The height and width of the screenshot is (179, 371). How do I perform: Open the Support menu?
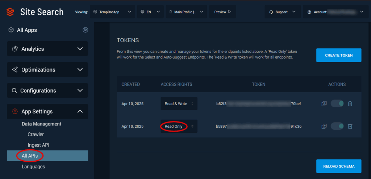282,12
